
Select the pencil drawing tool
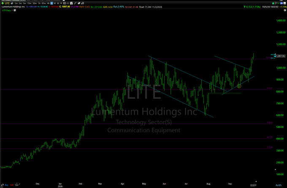coord(75,3)
